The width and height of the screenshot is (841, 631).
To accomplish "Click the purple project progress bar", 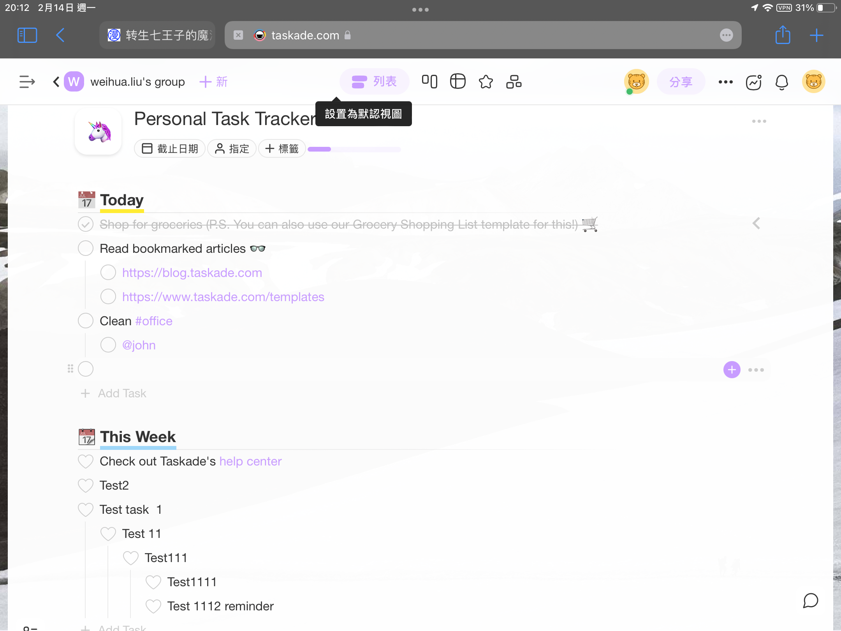I will pyautogui.click(x=354, y=149).
